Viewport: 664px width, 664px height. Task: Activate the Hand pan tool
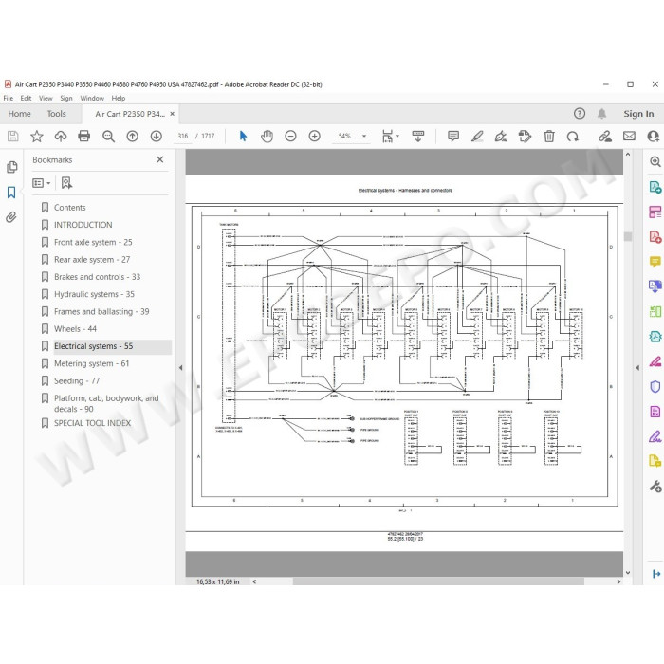pyautogui.click(x=267, y=136)
